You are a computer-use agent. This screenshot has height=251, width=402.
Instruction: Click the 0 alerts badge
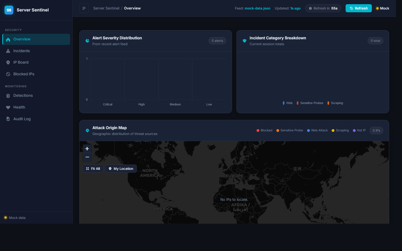[x=217, y=41]
